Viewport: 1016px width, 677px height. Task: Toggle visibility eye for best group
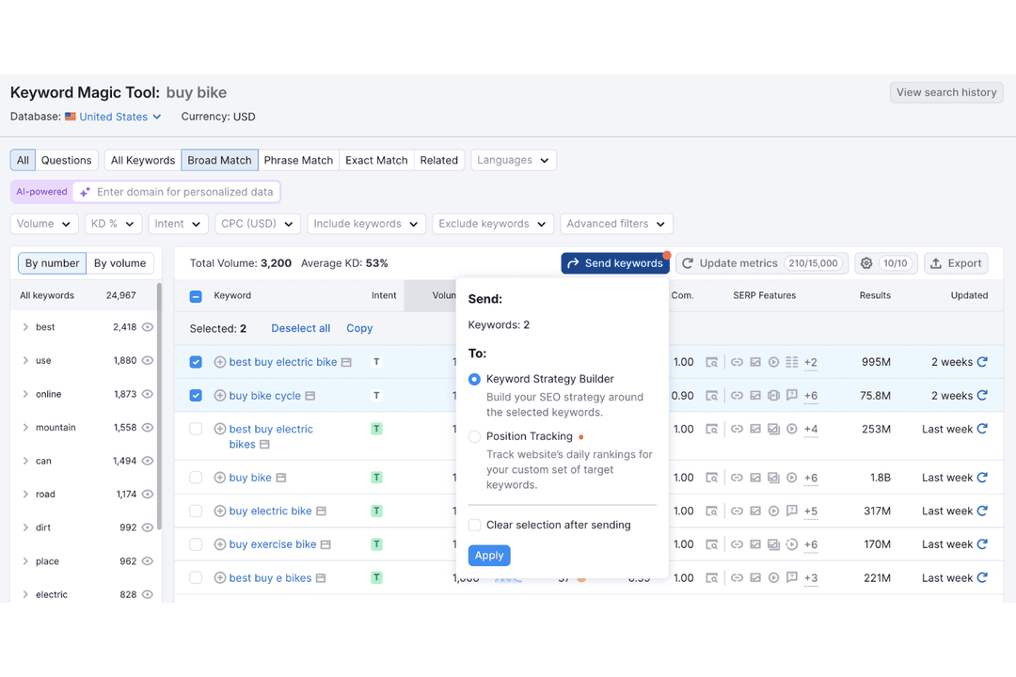pyautogui.click(x=148, y=327)
